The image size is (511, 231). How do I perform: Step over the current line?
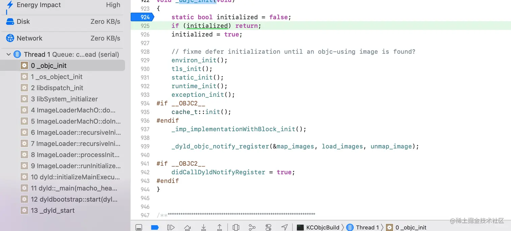pyautogui.click(x=187, y=227)
